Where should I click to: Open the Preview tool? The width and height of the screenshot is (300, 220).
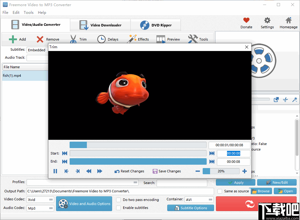[x=168, y=39]
